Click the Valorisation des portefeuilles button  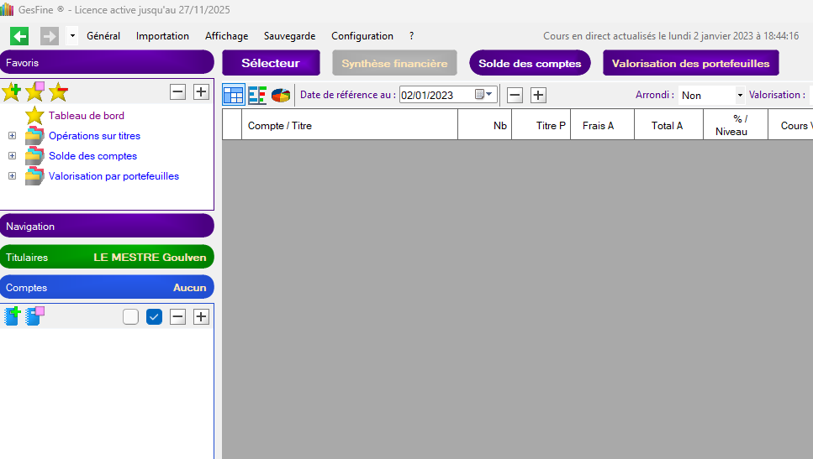click(x=690, y=63)
